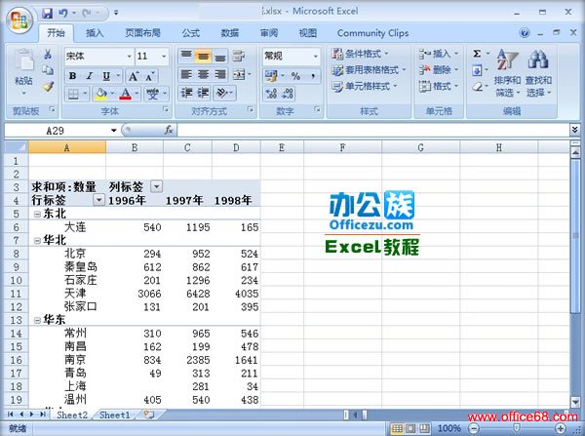Save the workbook with floppy disk icon

point(48,13)
